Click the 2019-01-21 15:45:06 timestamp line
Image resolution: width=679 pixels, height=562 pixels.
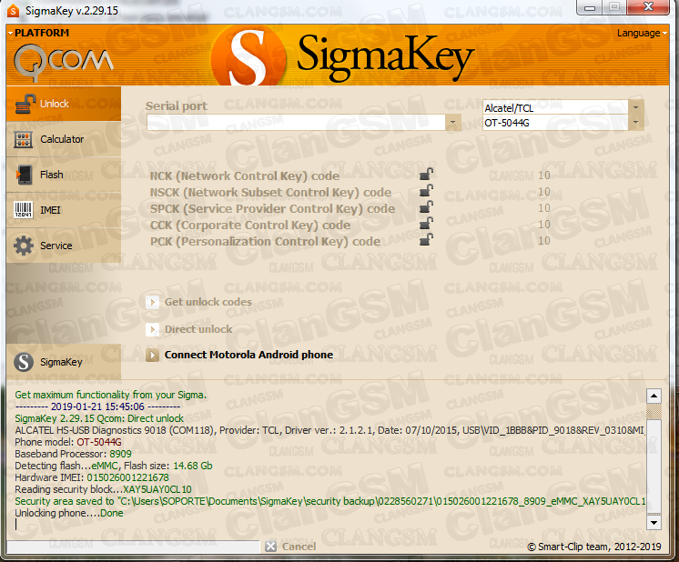(97, 406)
